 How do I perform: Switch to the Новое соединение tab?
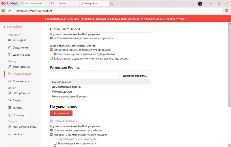(x=35, y=3)
